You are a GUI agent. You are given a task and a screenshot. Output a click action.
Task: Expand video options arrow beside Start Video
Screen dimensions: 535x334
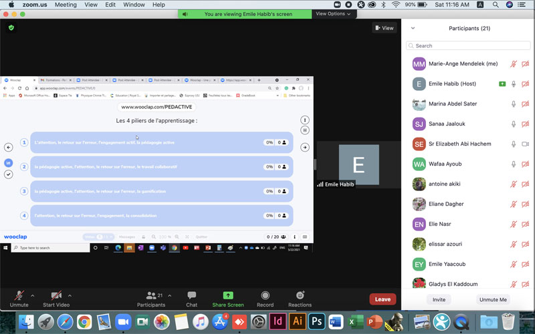pyautogui.click(x=70, y=295)
